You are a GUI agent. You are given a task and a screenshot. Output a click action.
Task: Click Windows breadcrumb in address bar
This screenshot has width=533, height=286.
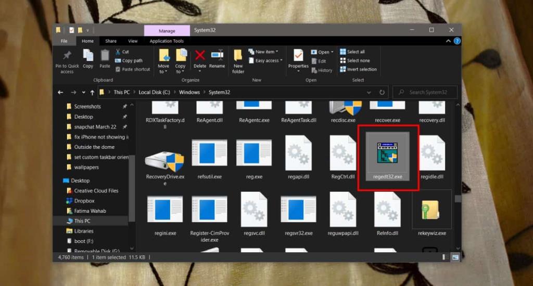pyautogui.click(x=189, y=92)
